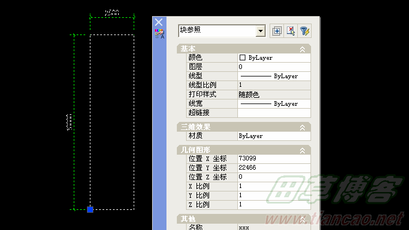Click the horizontal dimension text at top
The width and height of the screenshot is (409, 230).
pyautogui.click(x=112, y=13)
